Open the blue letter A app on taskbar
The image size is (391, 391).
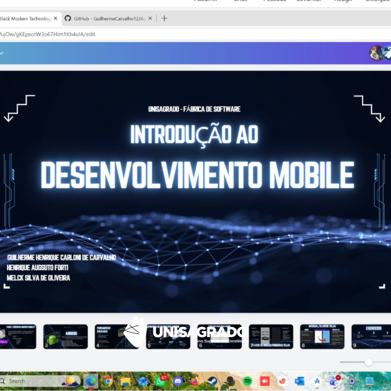pyautogui.click(x=317, y=381)
